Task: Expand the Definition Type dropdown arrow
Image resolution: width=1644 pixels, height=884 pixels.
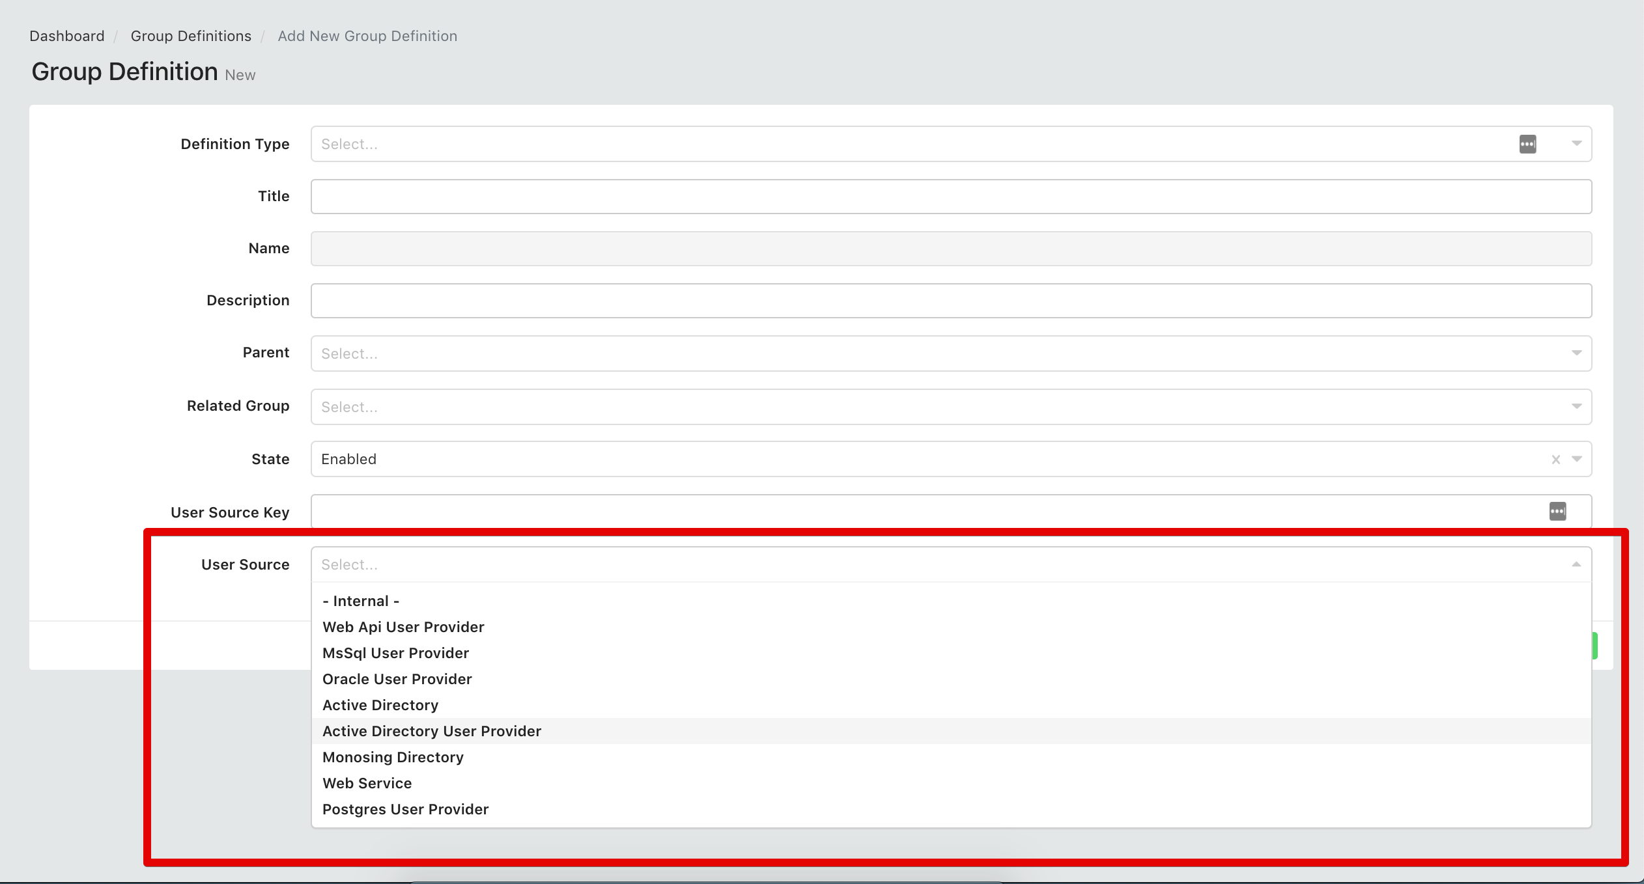Action: tap(1576, 144)
